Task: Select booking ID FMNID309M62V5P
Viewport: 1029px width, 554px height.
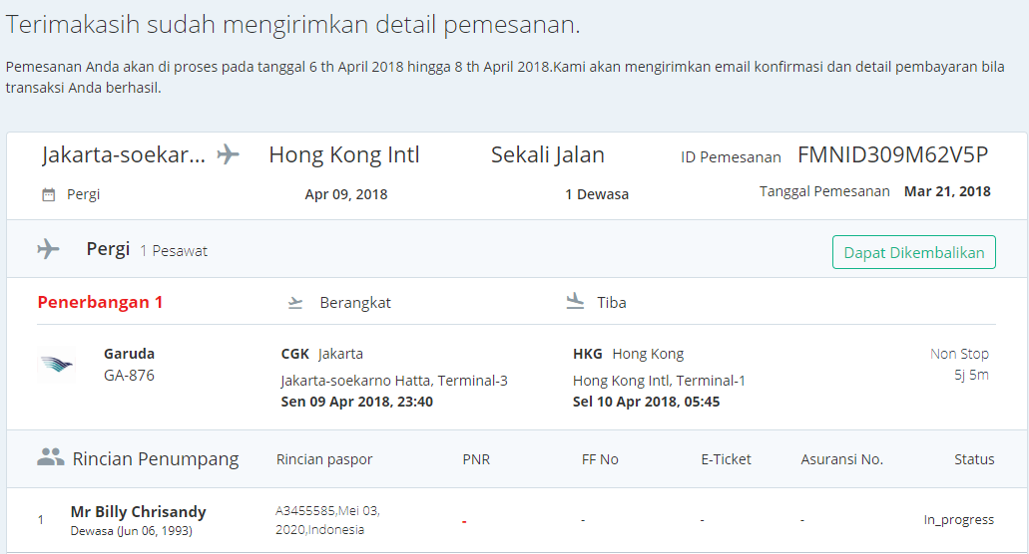Action: point(892,155)
